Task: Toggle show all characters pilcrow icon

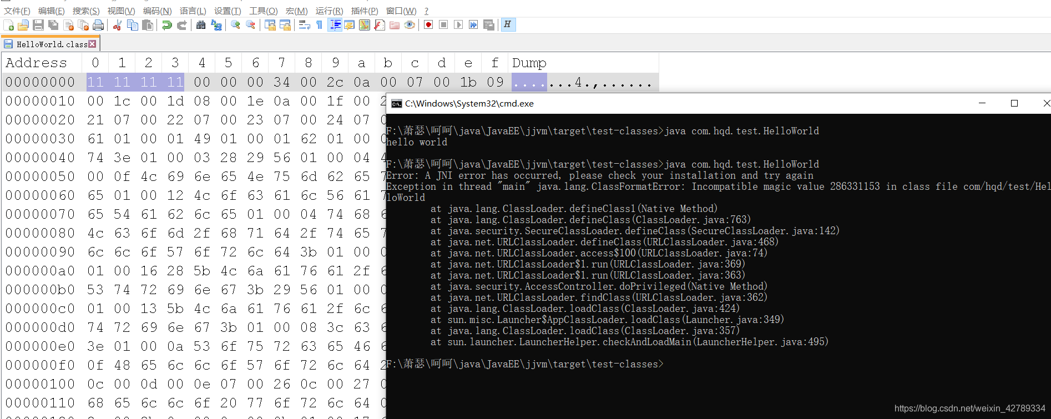Action: tap(319, 25)
